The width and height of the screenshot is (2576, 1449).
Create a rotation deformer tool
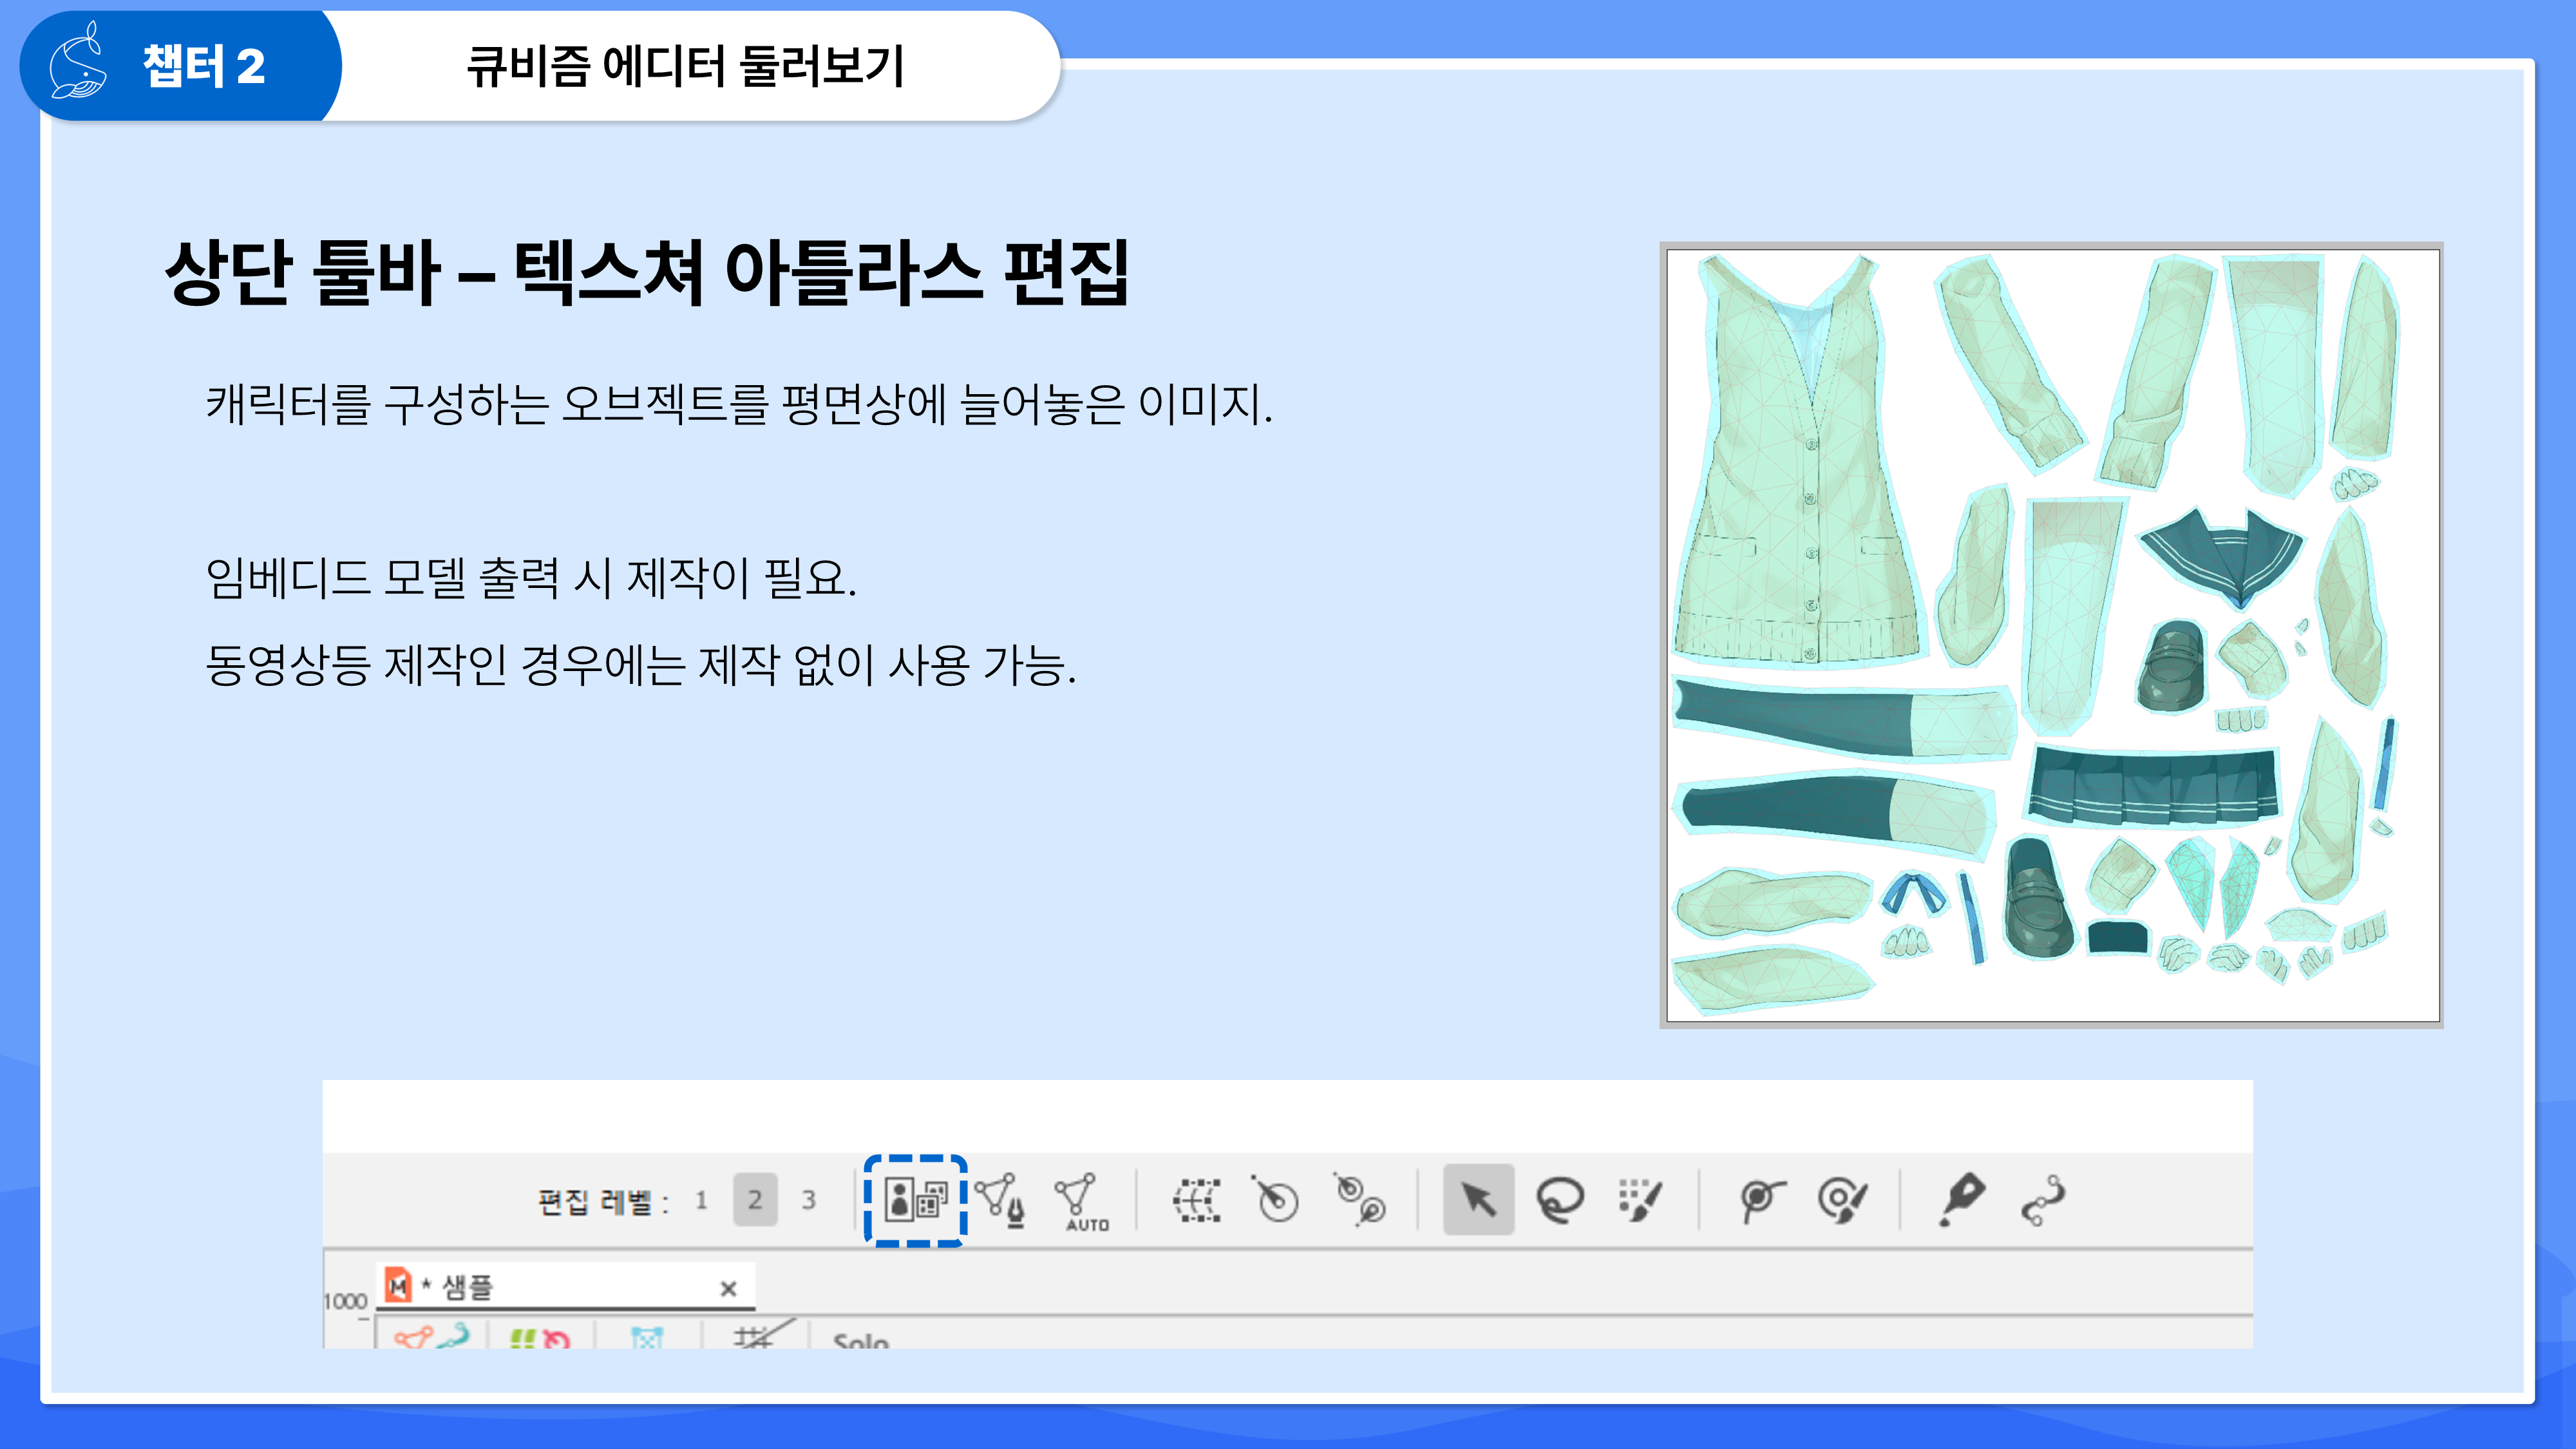coord(1276,1199)
